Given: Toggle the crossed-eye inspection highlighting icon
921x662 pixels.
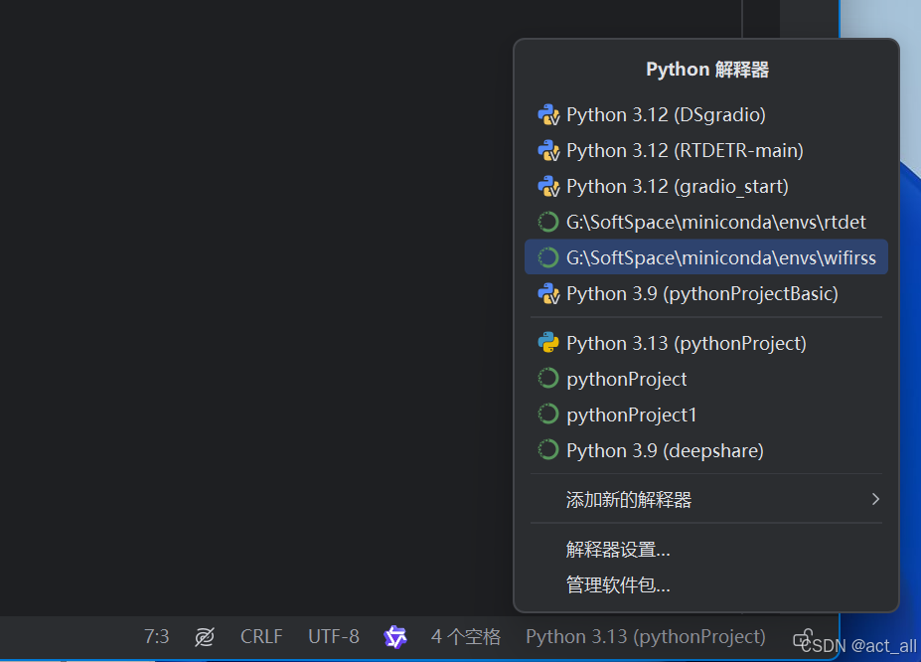Looking at the screenshot, I should point(205,636).
